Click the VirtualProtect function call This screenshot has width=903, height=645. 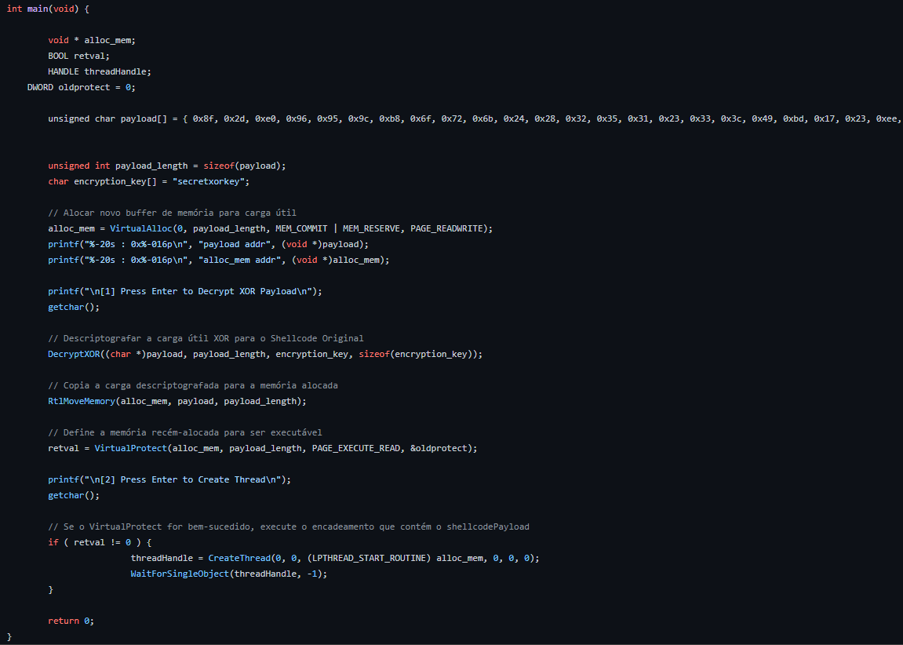(x=131, y=449)
